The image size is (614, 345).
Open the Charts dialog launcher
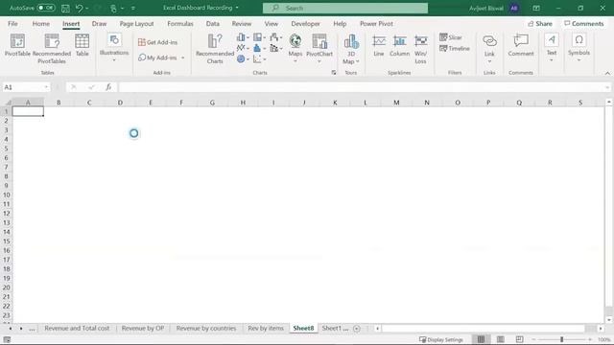(334, 73)
